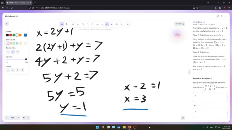The width and height of the screenshot is (232, 130).
Task: Select the Selection arrow tool
Action: (78, 24)
